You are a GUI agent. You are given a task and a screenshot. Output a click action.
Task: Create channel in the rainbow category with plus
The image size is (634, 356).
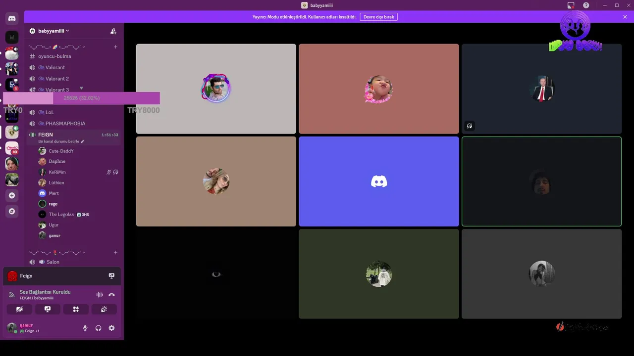(x=115, y=47)
